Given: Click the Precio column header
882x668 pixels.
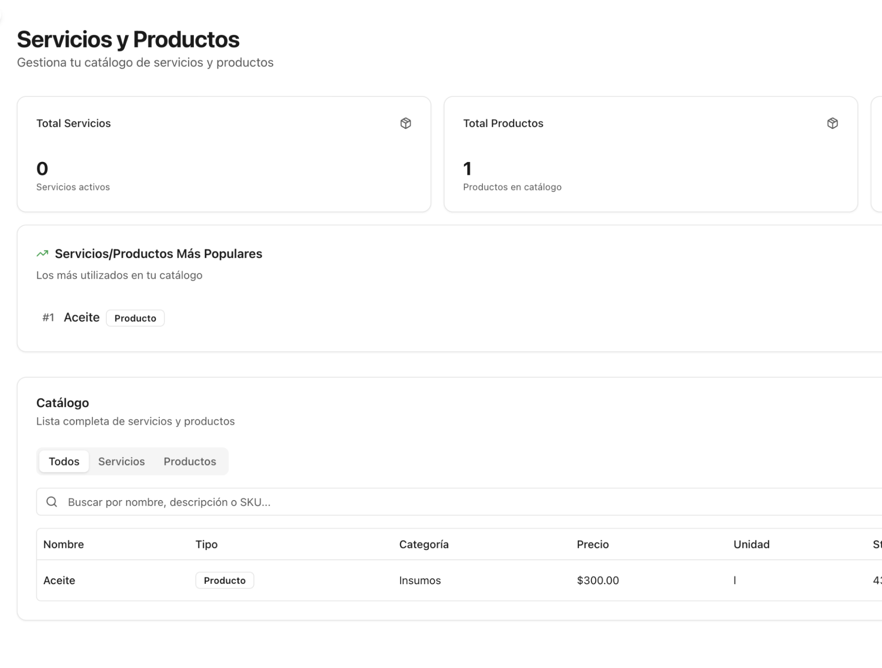Looking at the screenshot, I should [x=593, y=544].
